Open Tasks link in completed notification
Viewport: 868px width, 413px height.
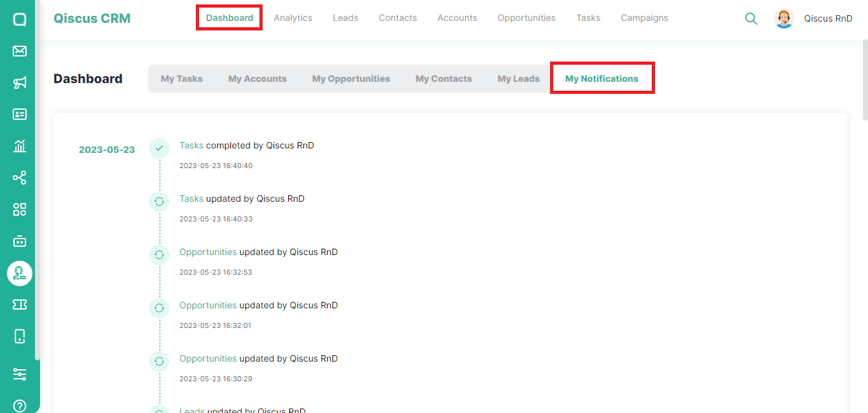[191, 145]
